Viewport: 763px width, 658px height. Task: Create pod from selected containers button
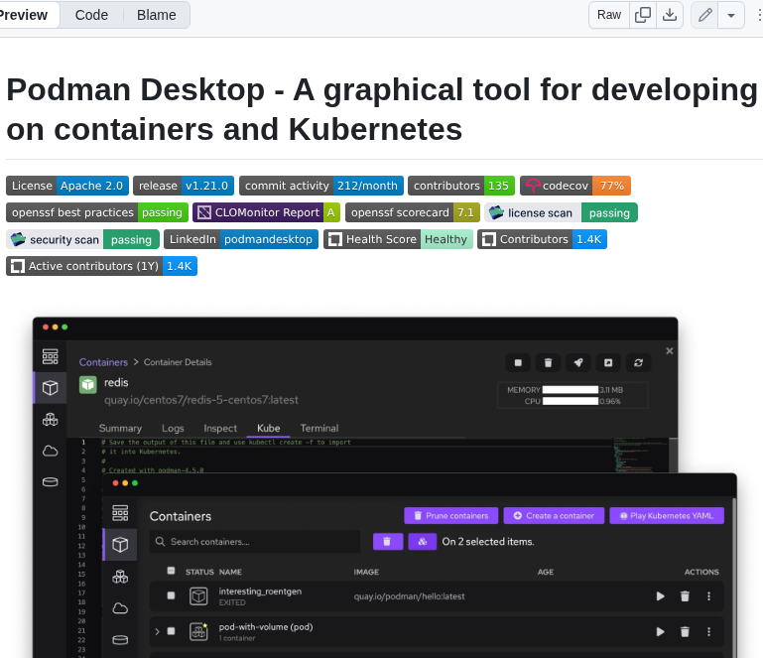423,542
